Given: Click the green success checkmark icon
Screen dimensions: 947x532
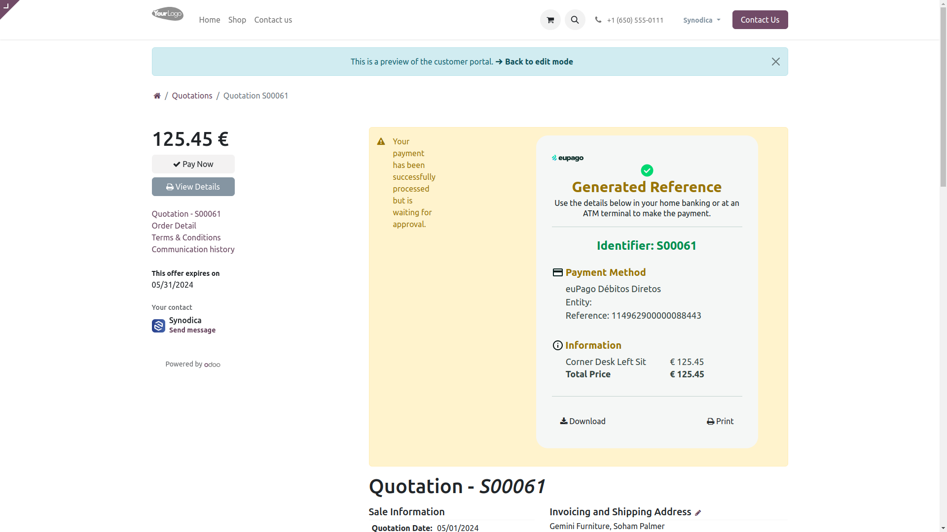Looking at the screenshot, I should [647, 170].
